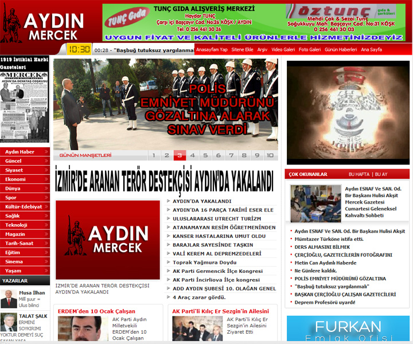Viewport: 413px width, 344px height.
Task: Show headline slide 10
Action: (x=270, y=155)
